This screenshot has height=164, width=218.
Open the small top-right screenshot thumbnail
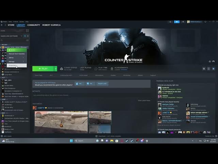tap(100, 118)
